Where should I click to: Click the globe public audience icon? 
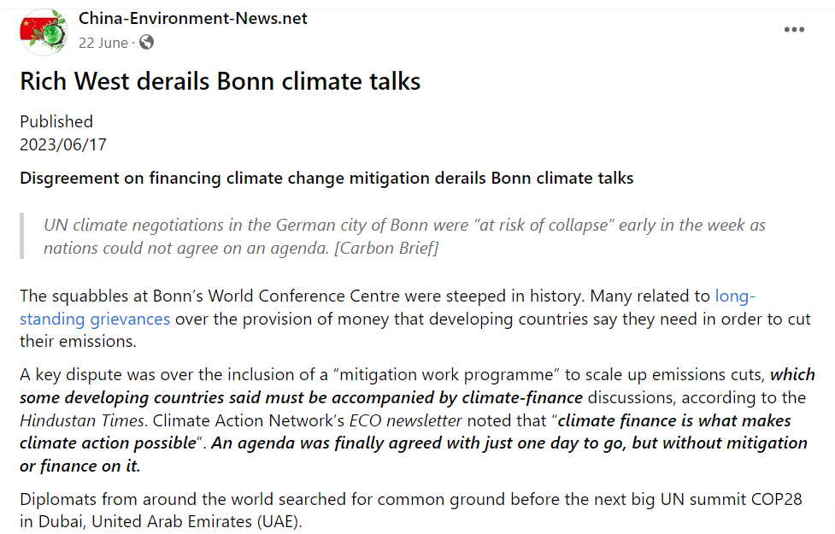[x=146, y=43]
